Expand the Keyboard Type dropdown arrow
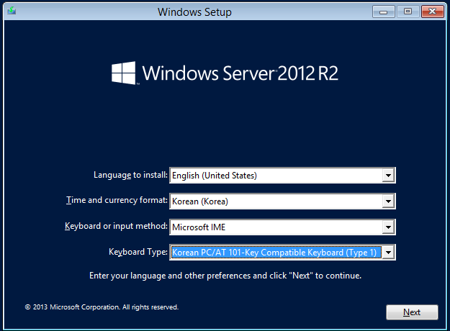The height and width of the screenshot is (331, 450). point(388,253)
